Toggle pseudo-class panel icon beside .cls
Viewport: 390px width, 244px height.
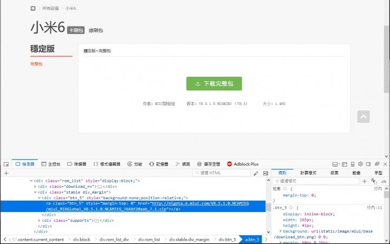point(374,181)
